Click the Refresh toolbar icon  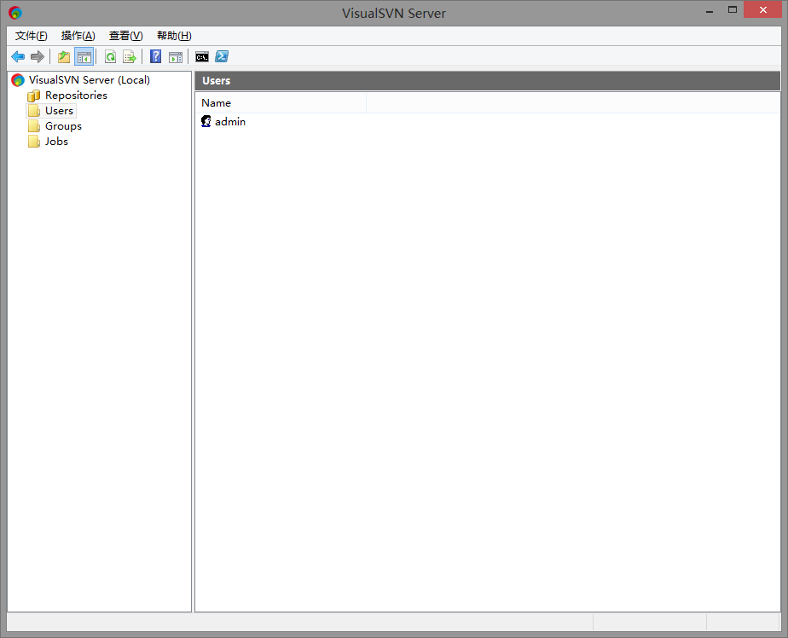tap(110, 57)
